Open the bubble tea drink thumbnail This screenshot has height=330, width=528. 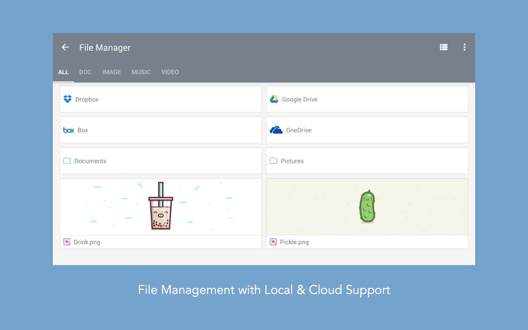click(161, 206)
